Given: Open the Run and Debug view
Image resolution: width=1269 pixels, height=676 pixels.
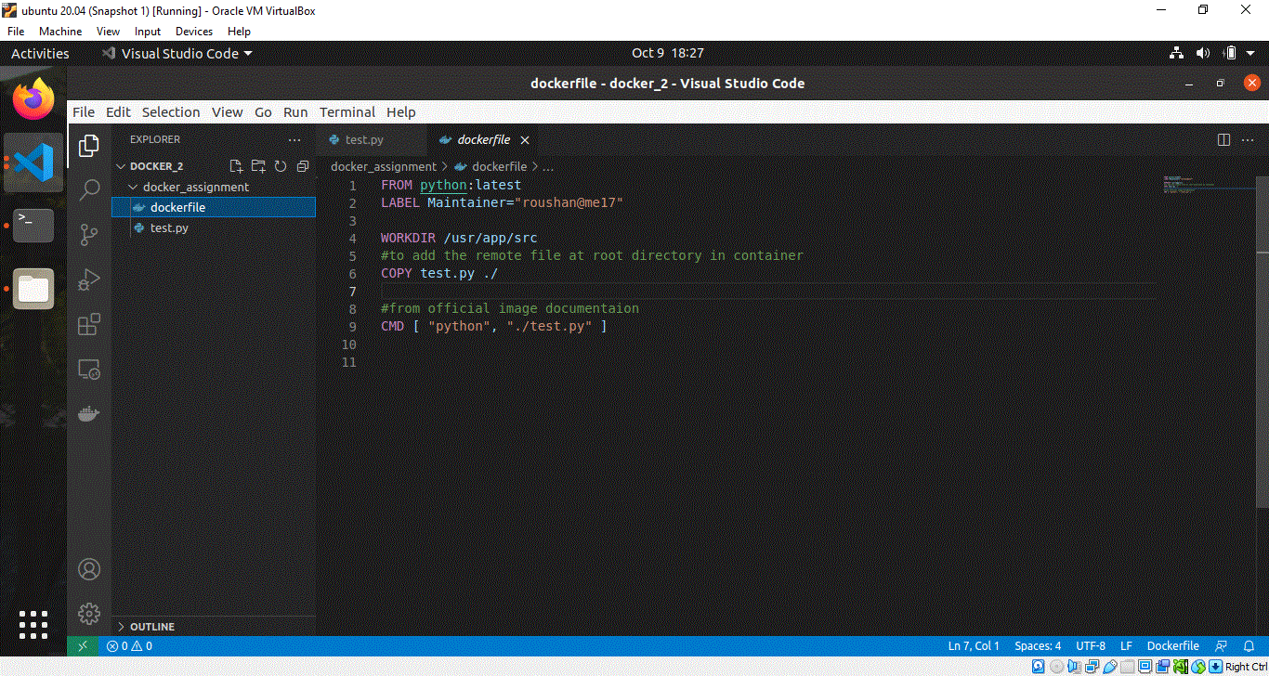Looking at the screenshot, I should (88, 279).
